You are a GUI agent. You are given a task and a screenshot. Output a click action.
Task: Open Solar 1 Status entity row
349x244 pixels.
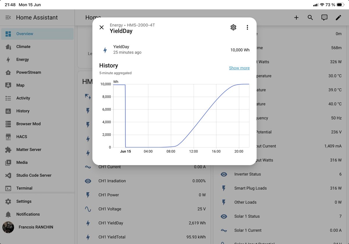281,216
